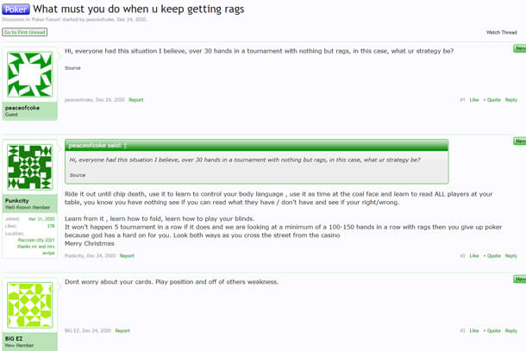Reply to peaceofcoke's first post
Image resolution: width=526 pixels, height=351 pixels.
coord(510,100)
